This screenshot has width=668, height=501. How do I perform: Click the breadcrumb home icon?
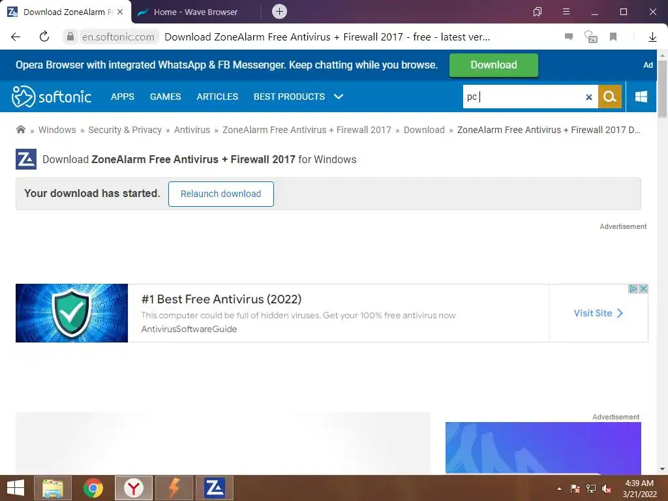point(20,130)
